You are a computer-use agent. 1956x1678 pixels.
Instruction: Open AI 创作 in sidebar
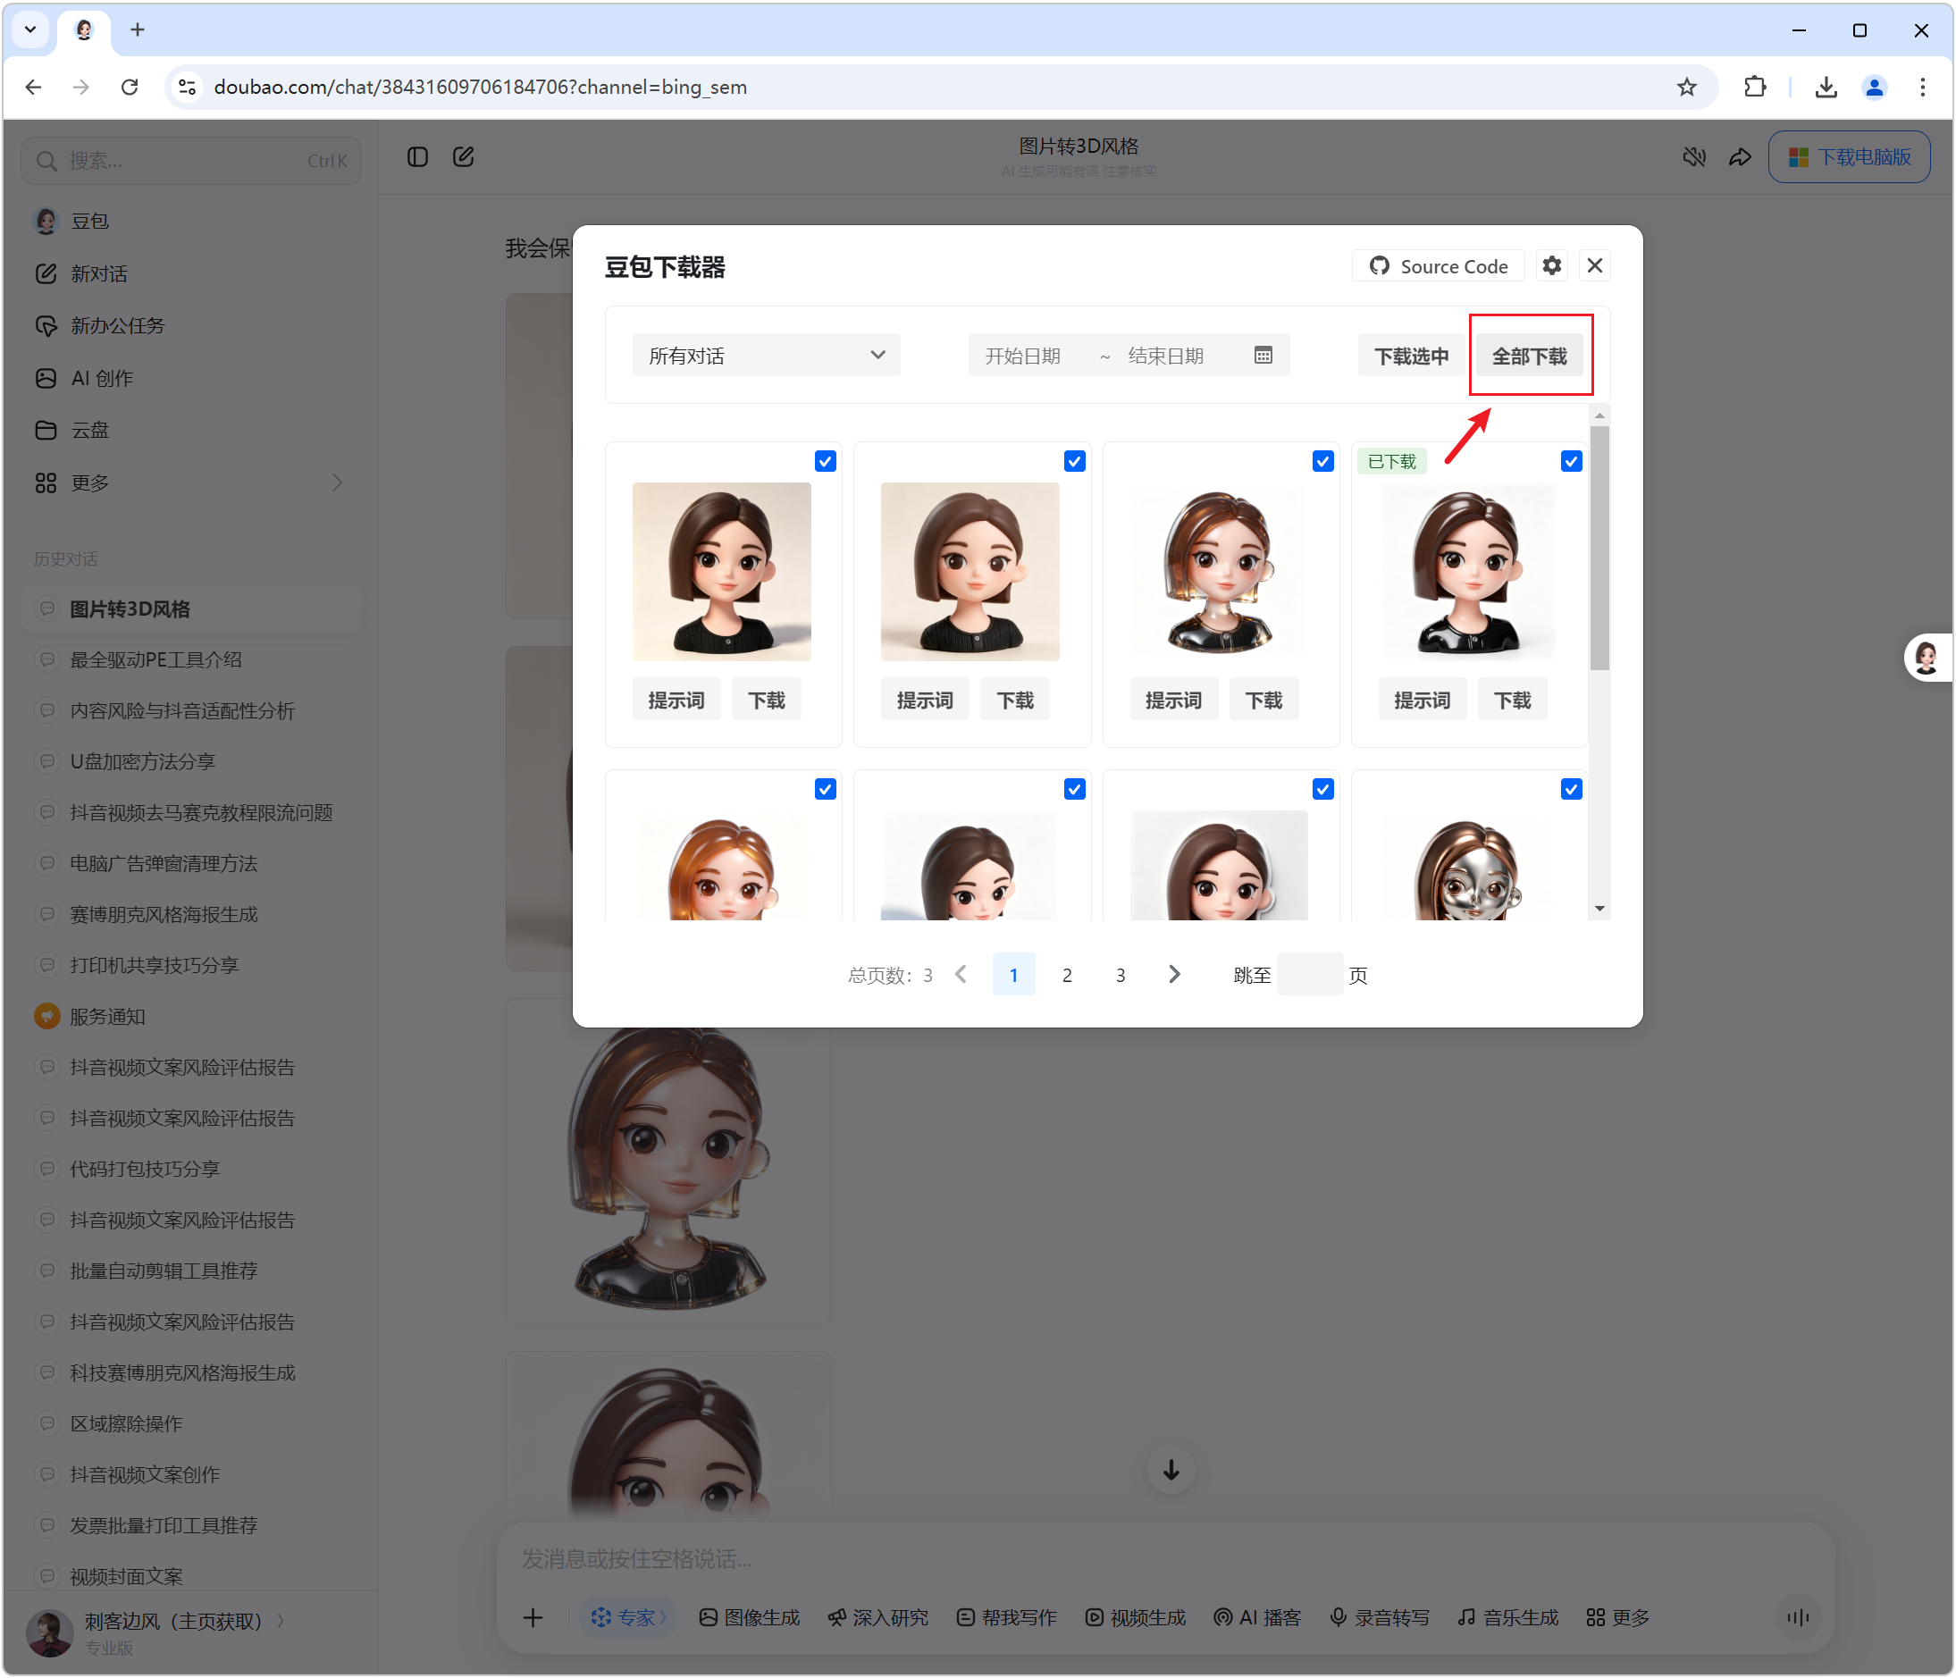point(191,379)
